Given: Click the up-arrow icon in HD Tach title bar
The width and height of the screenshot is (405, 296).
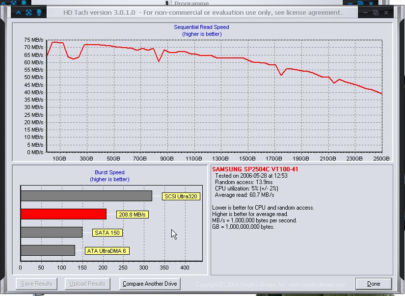Looking at the screenshot, I should click(19, 12).
